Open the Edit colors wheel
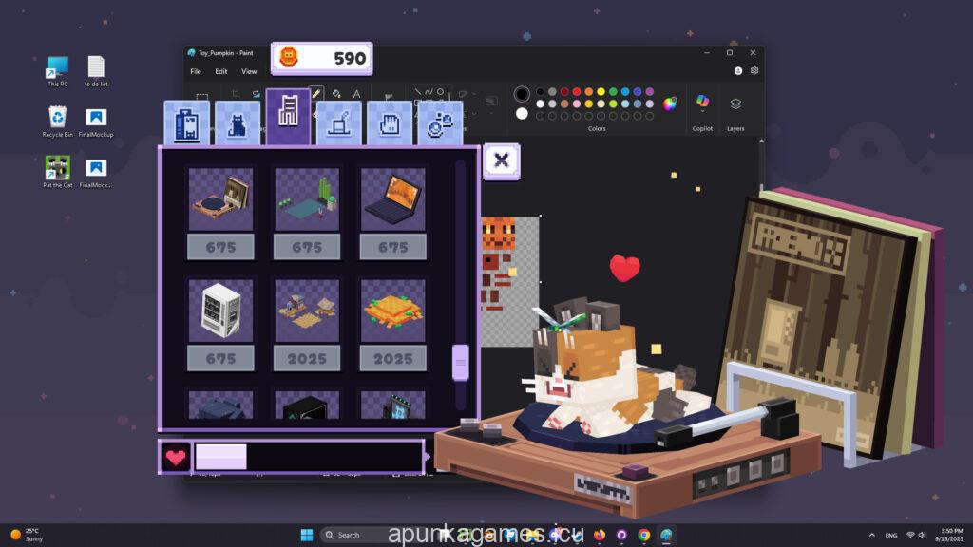973x547 pixels. point(670,104)
